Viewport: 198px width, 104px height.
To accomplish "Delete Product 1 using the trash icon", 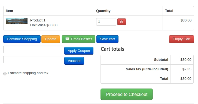I will [x=121, y=22].
